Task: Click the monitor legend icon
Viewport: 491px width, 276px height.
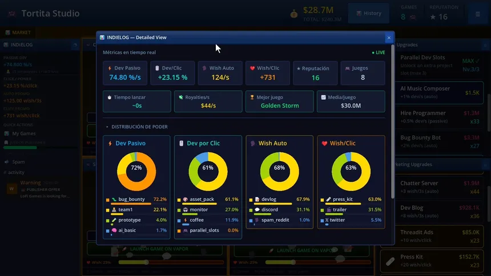Action: coord(186,210)
